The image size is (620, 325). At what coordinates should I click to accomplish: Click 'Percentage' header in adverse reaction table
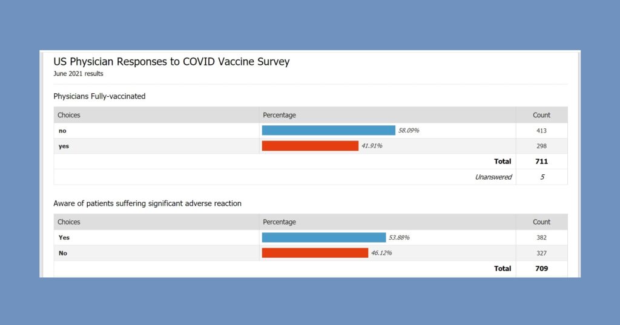279,222
